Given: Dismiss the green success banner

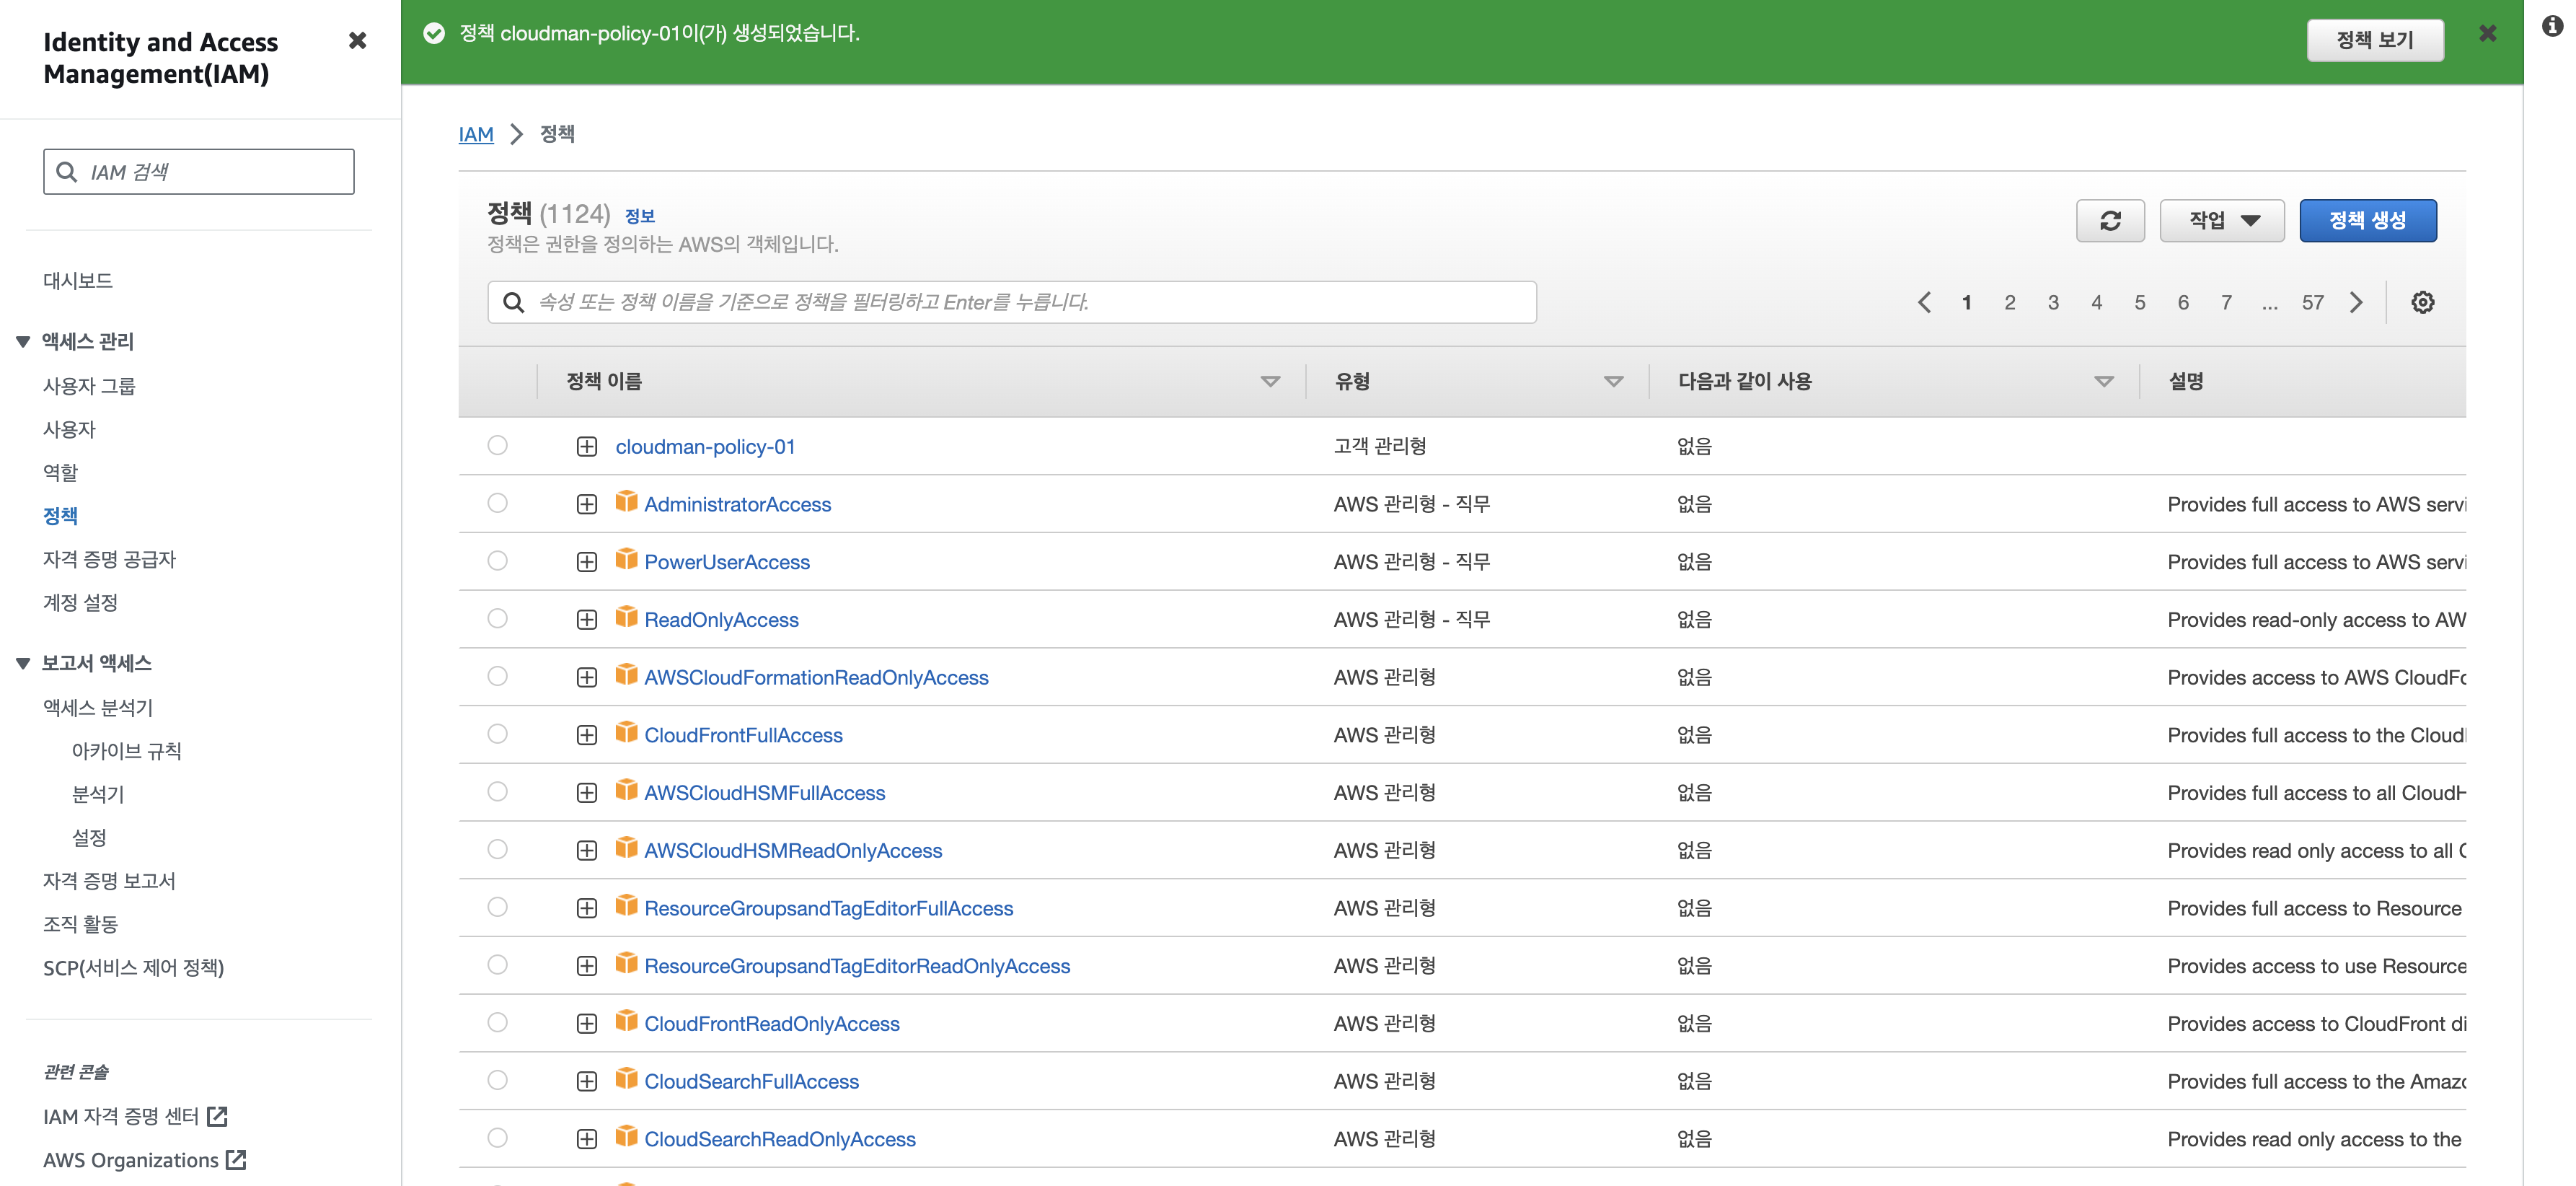Looking at the screenshot, I should (x=2487, y=34).
